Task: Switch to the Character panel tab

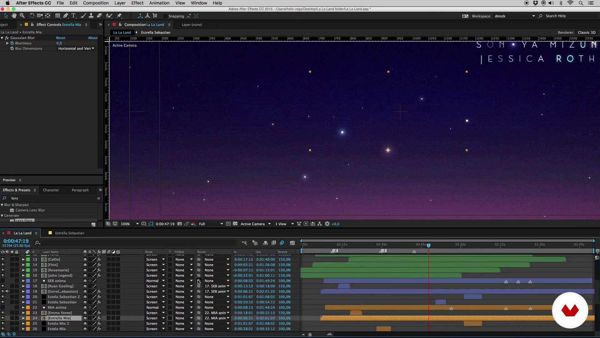Action: coord(51,190)
